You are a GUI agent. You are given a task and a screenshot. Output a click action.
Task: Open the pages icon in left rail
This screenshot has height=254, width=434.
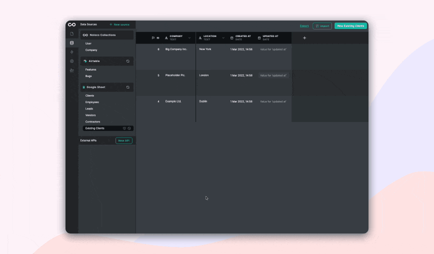point(72,34)
